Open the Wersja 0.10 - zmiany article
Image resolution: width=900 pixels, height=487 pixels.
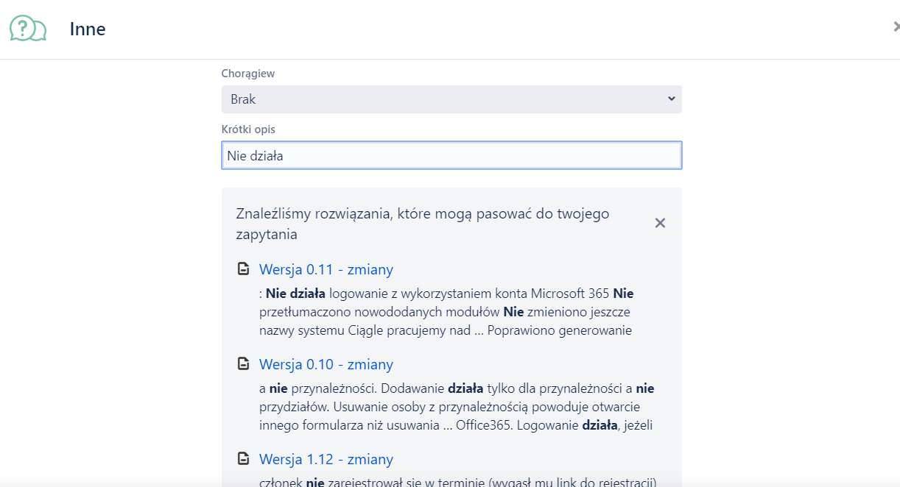(x=326, y=364)
